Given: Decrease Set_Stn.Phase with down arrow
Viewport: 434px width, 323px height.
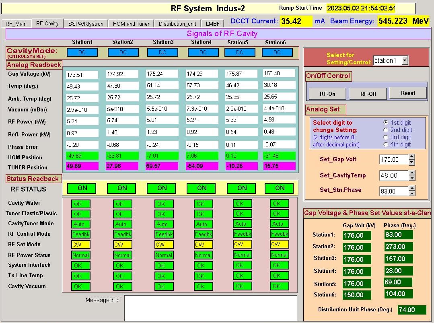Looking at the screenshot, I should pos(412,194).
